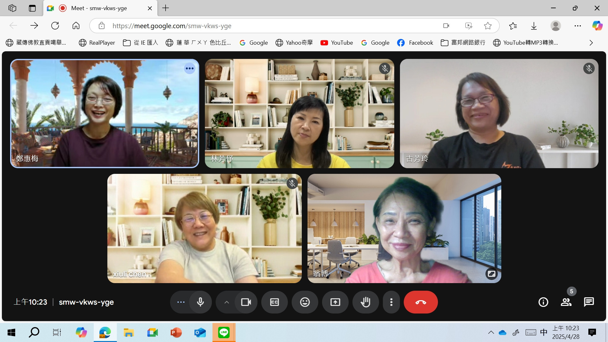608x342 pixels.
Task: Open LINE app from the taskbar
Action: pos(224,332)
